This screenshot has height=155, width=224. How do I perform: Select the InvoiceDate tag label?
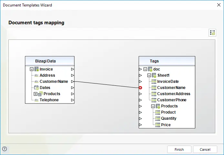click(x=168, y=82)
